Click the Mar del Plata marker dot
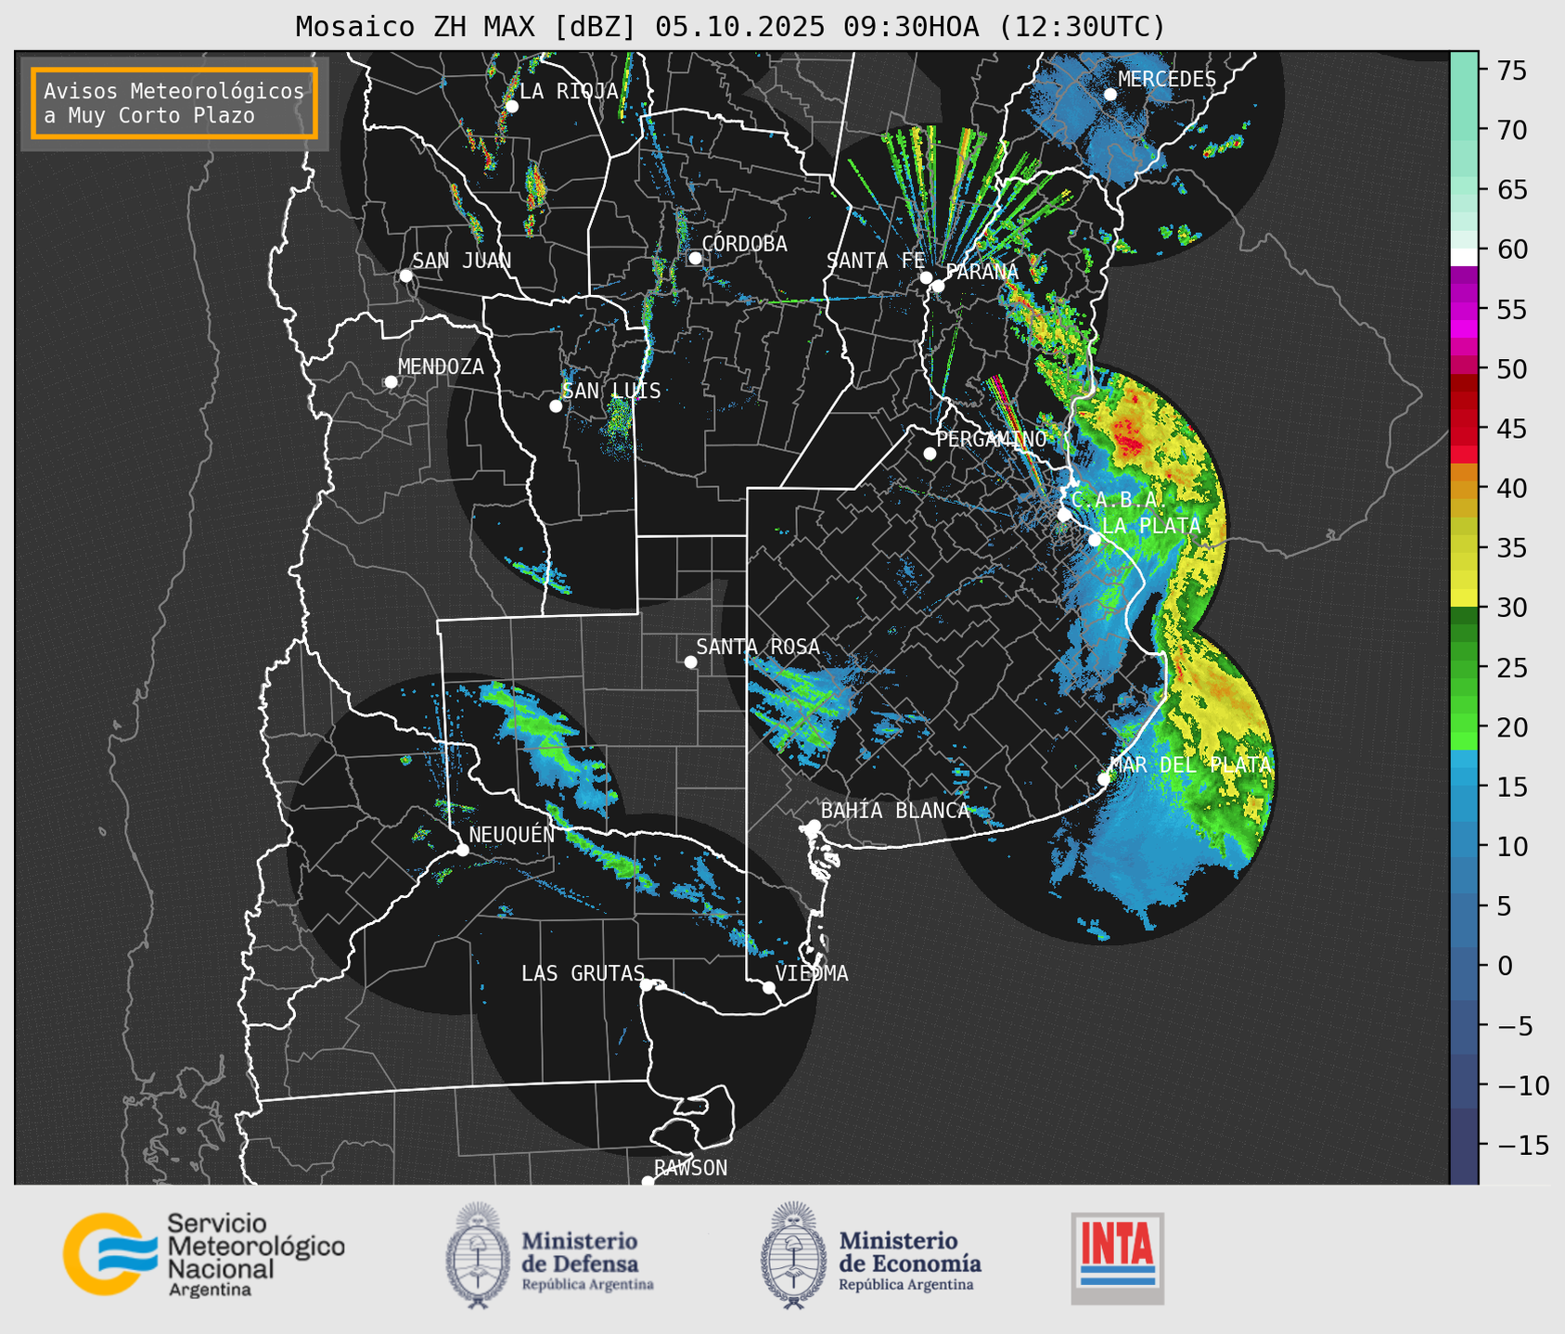1565x1334 pixels. [x=1104, y=779]
